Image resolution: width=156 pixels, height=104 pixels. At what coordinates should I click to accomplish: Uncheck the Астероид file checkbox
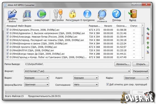(7, 40)
